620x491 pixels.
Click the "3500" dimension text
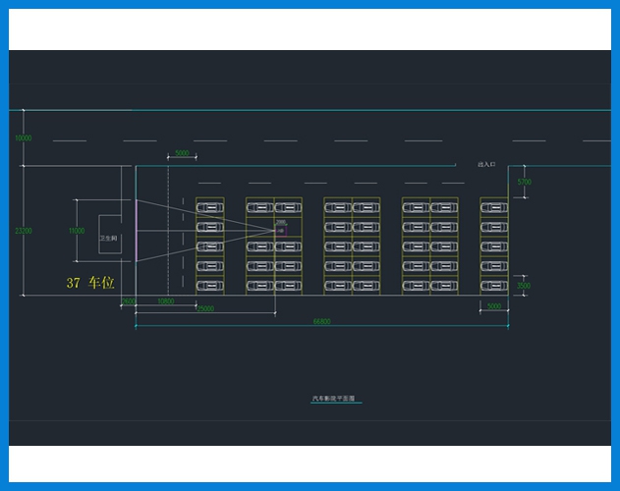[524, 286]
